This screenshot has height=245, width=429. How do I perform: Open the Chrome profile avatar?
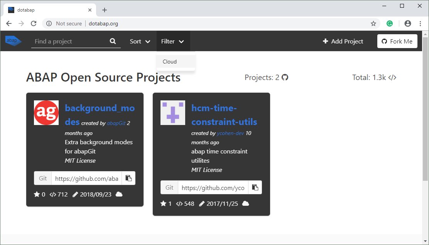pos(408,23)
